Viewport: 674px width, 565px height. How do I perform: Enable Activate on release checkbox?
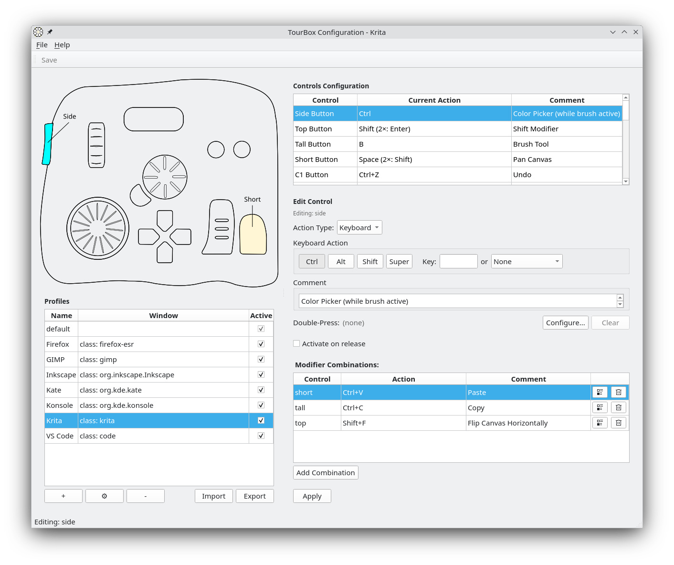pyautogui.click(x=296, y=343)
